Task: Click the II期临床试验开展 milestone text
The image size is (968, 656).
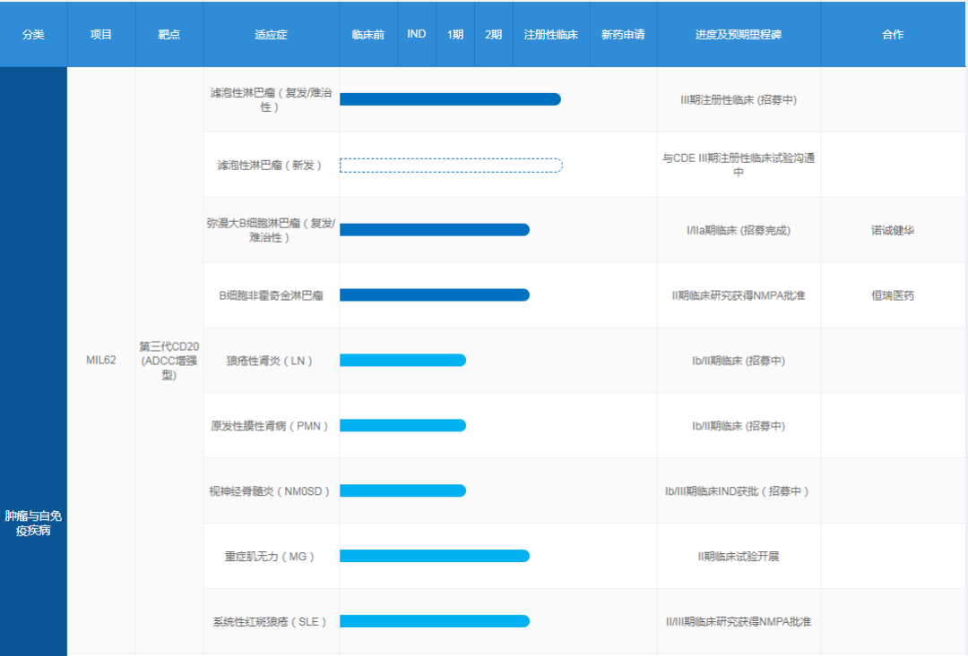Action: click(x=738, y=557)
